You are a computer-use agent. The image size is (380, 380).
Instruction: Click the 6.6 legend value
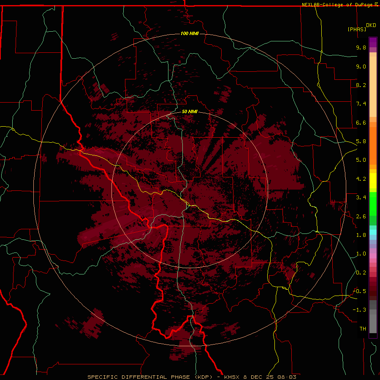[x=361, y=122]
